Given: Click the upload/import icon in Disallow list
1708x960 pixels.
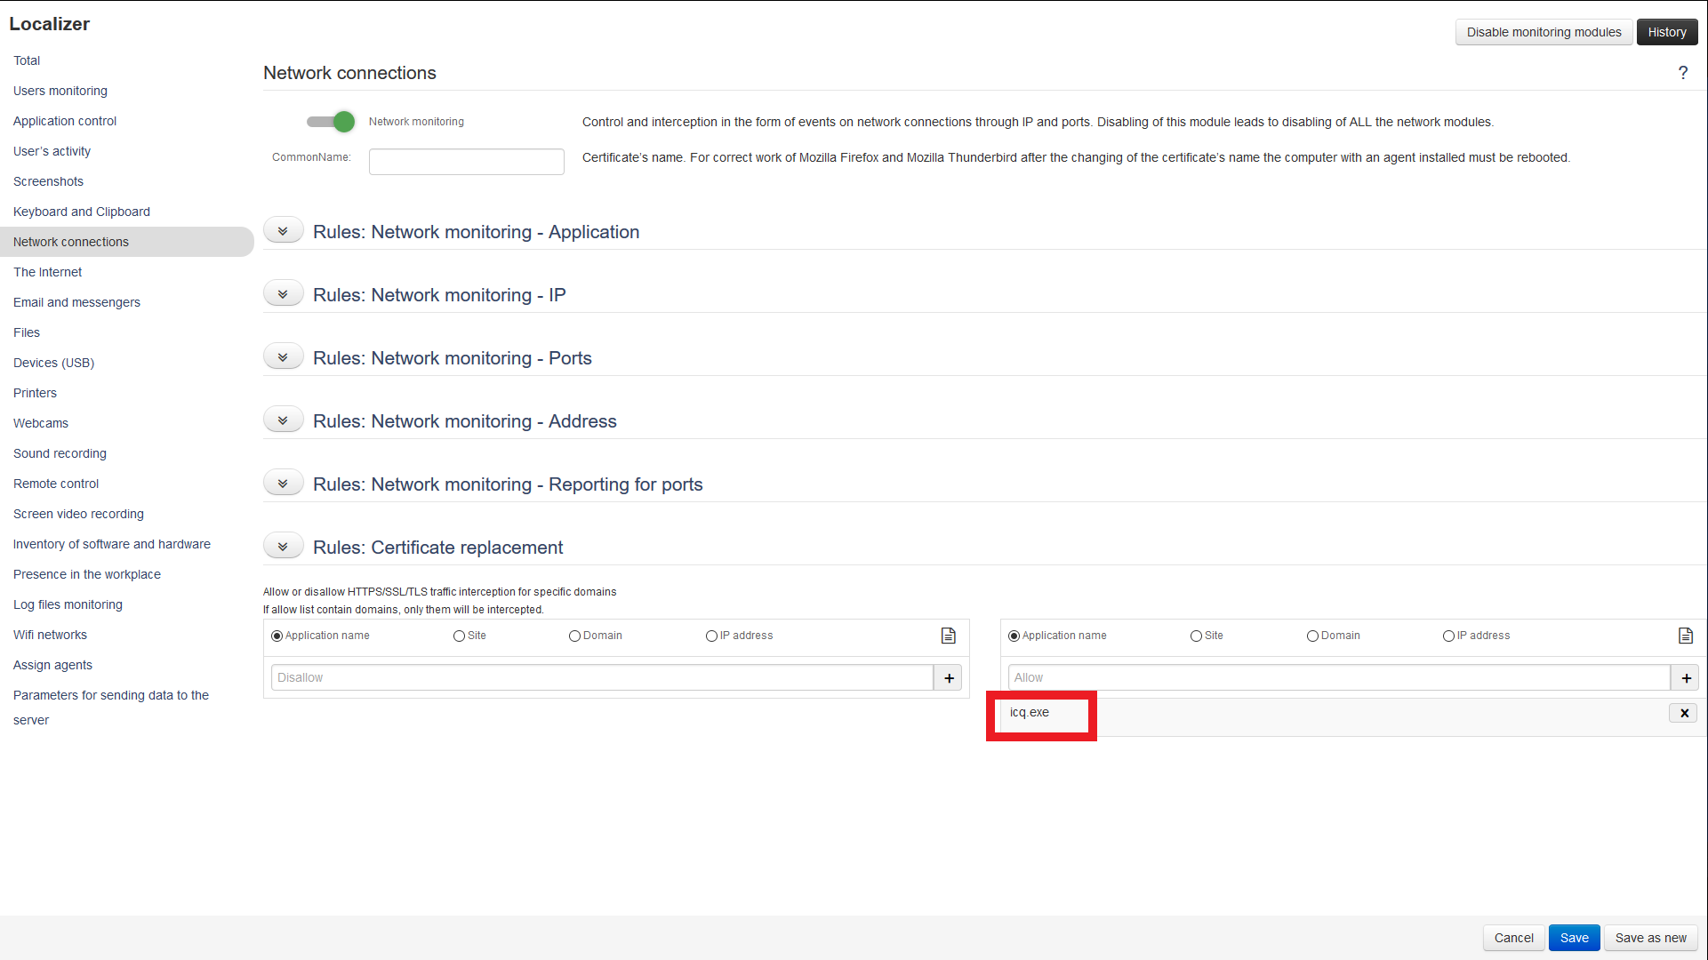Looking at the screenshot, I should point(949,636).
